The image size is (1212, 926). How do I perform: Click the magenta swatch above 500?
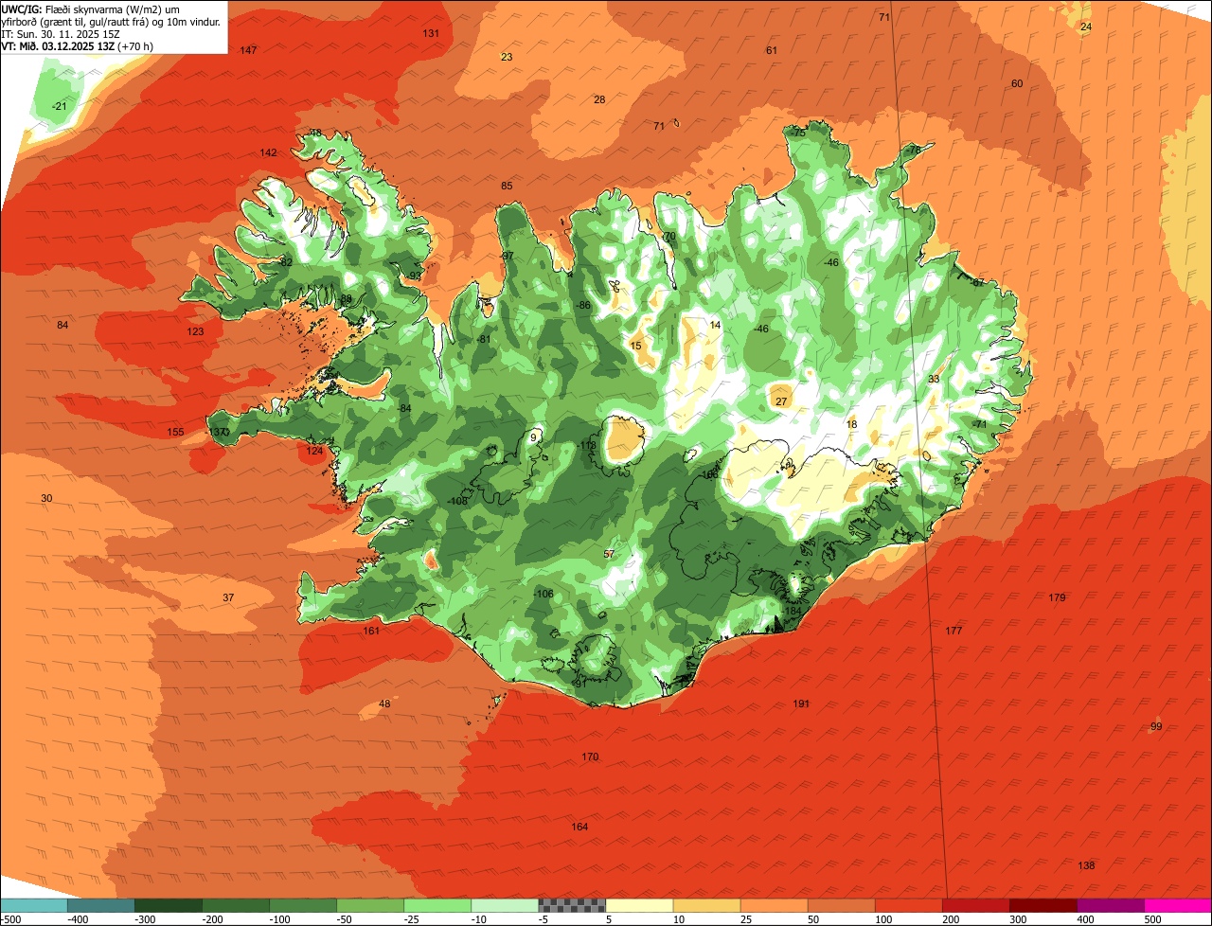click(x=1178, y=905)
